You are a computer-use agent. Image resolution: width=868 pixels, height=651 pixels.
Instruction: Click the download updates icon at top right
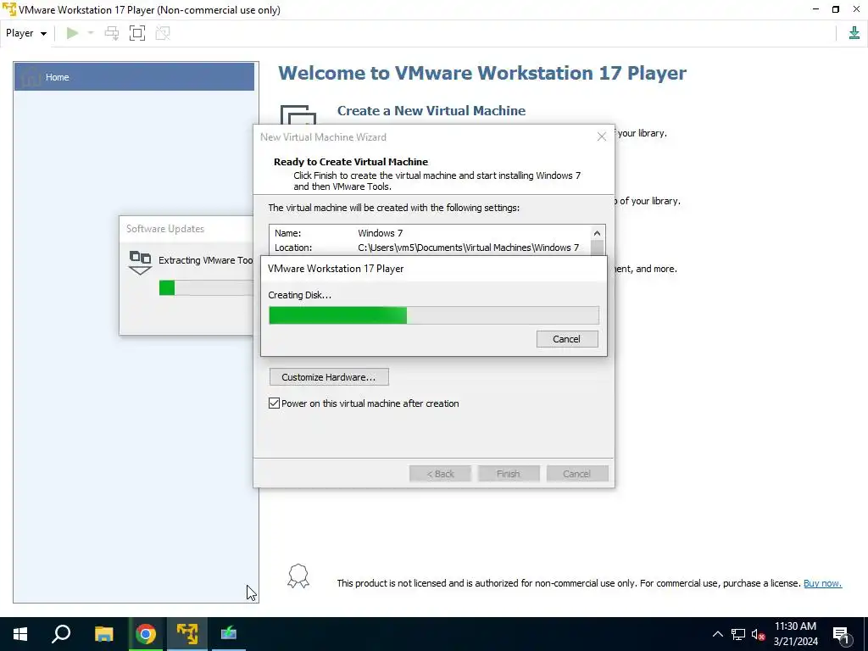coord(854,33)
